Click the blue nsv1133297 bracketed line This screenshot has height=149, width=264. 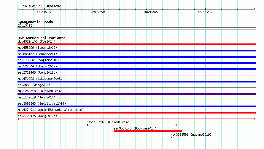click(x=132, y=125)
